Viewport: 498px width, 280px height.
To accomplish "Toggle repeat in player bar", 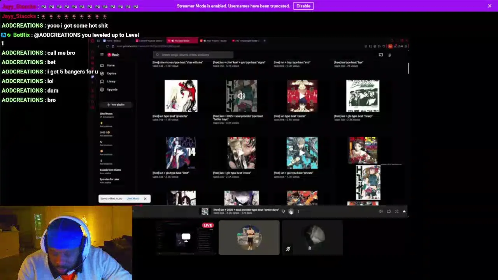I will pyautogui.click(x=389, y=212).
